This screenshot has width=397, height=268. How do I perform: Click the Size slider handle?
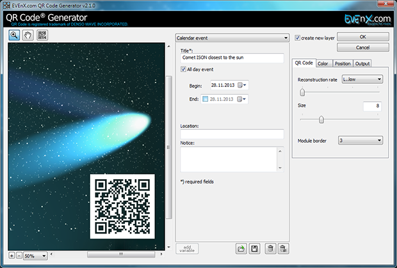(321, 120)
